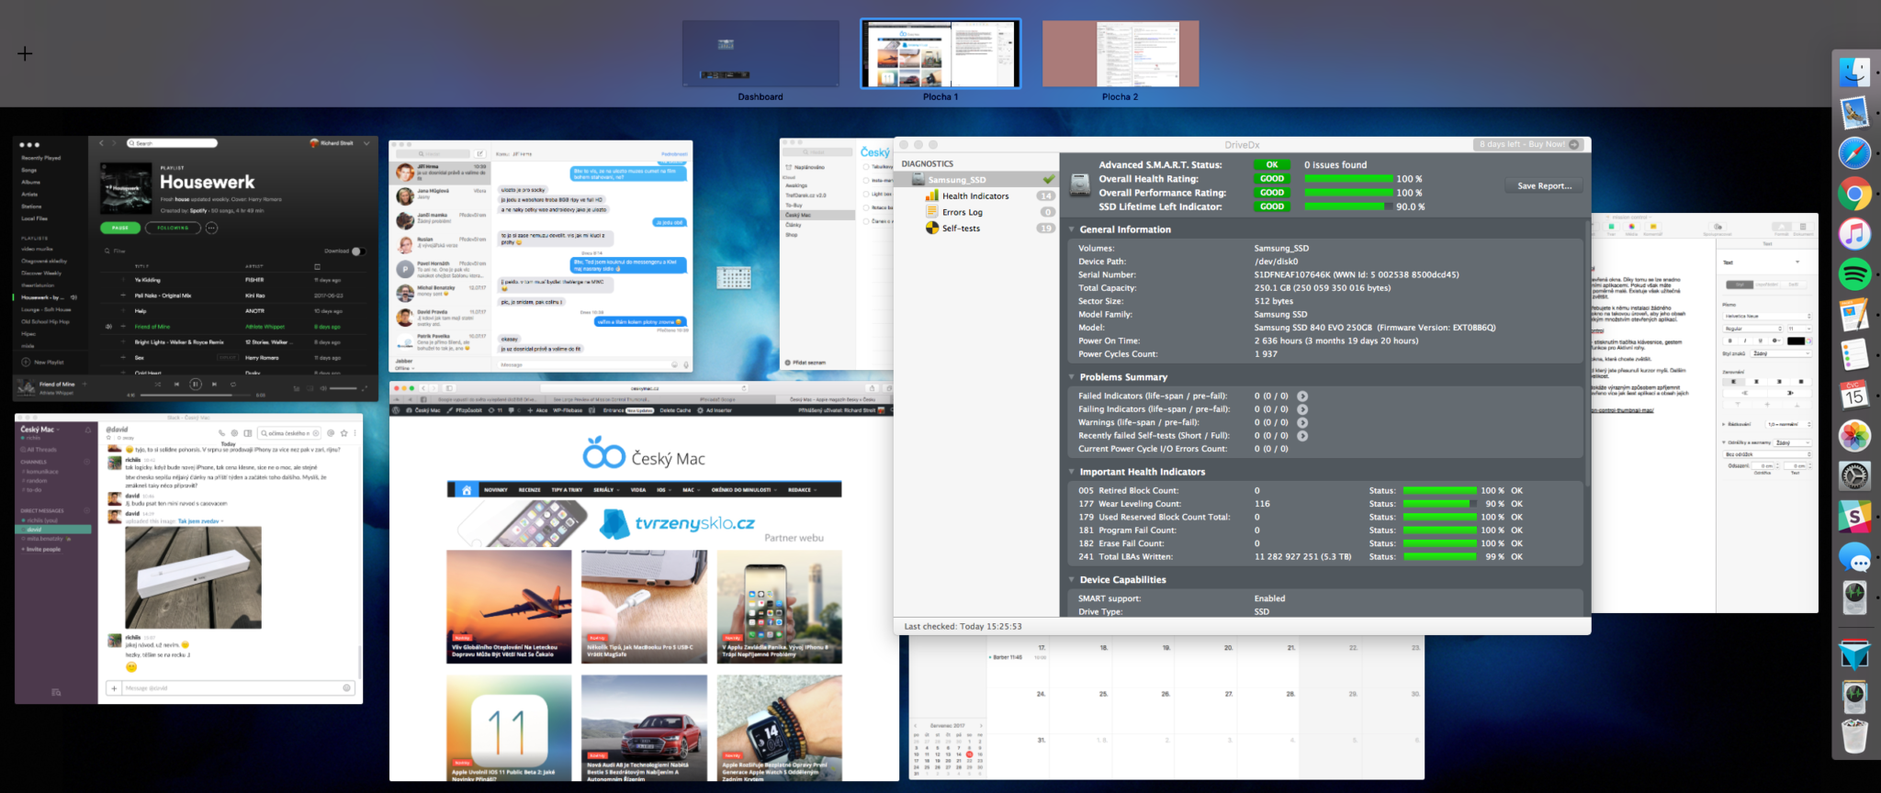Collapse the General Information section
Viewport: 1881px width, 793px height.
tap(1072, 229)
